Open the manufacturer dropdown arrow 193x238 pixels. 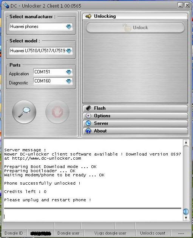click(x=69, y=27)
